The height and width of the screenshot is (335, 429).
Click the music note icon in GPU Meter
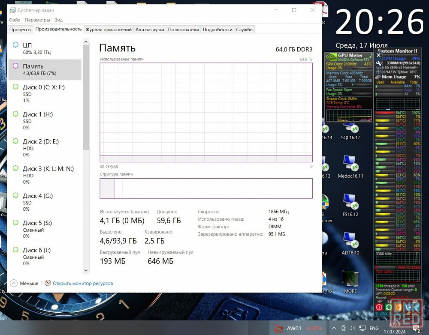tap(371, 56)
